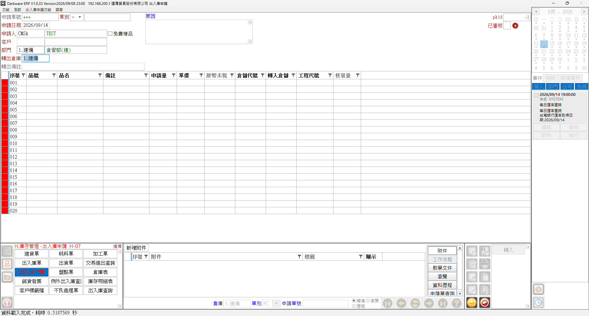Click the red undo/cancel arrow icon

[485, 303]
